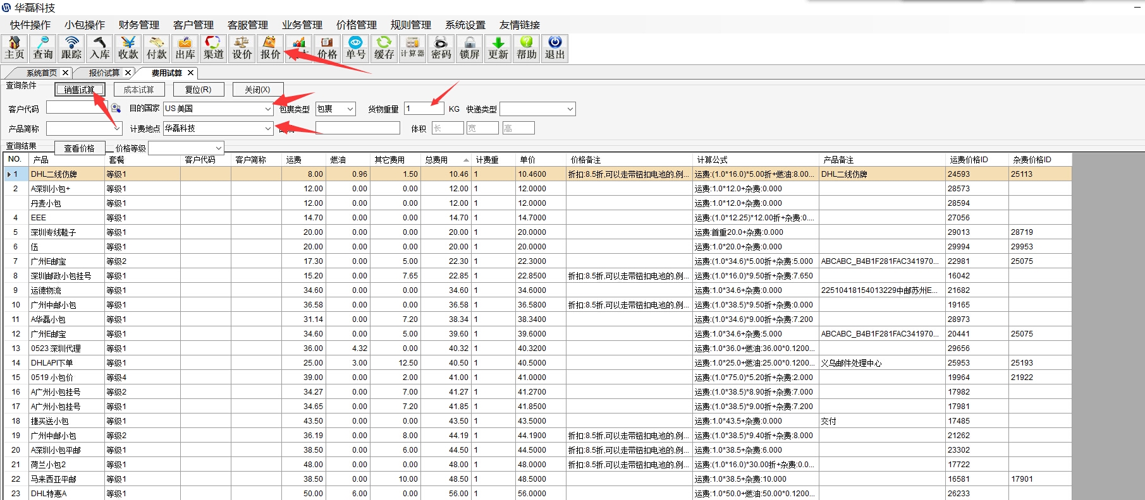The image size is (1145, 500).
Task: Click the customer lookup icon beside 客户代码
Action: tap(116, 109)
